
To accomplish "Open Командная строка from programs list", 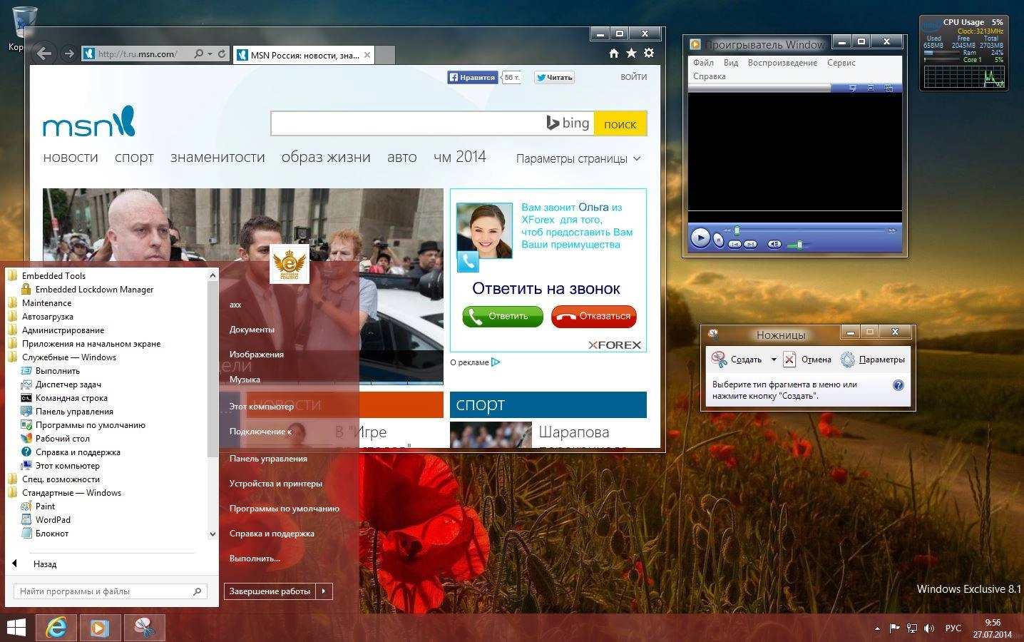I will pos(64,398).
